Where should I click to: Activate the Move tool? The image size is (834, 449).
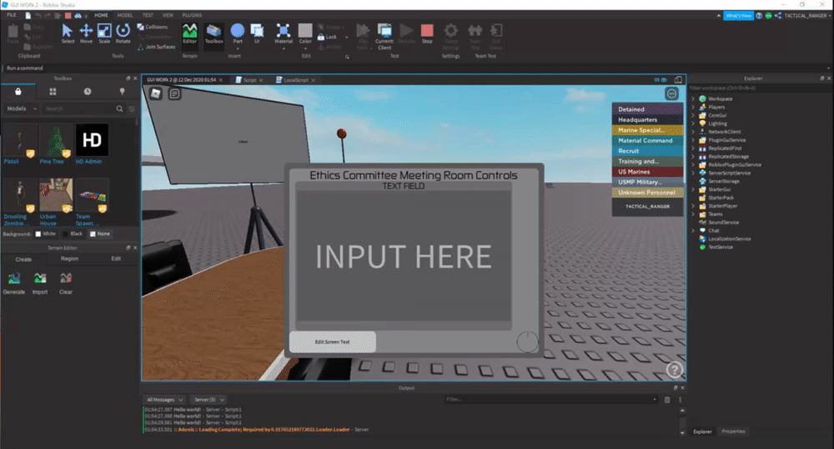[x=86, y=33]
